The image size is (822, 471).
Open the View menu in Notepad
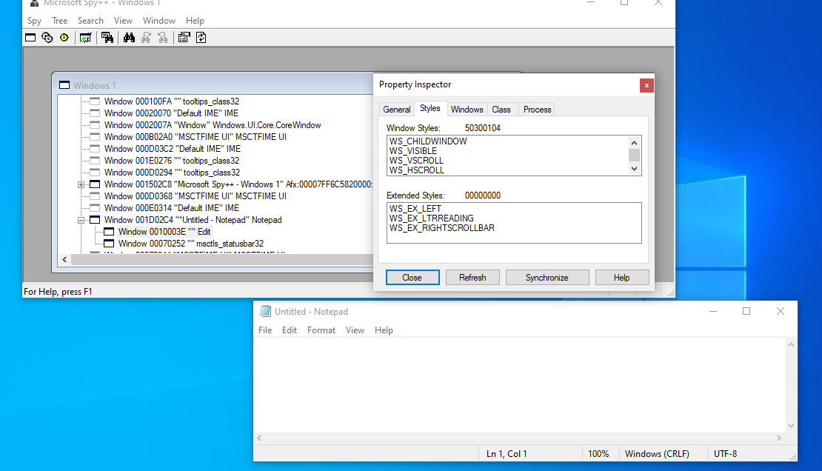(355, 330)
